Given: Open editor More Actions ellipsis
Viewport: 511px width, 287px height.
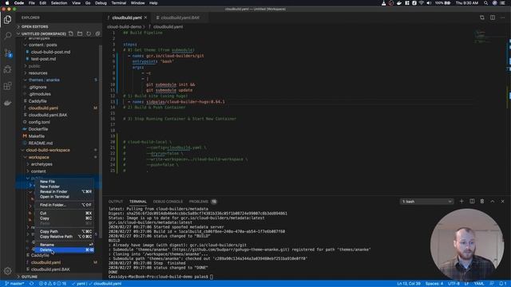Looking at the screenshot, I should coord(502,18).
